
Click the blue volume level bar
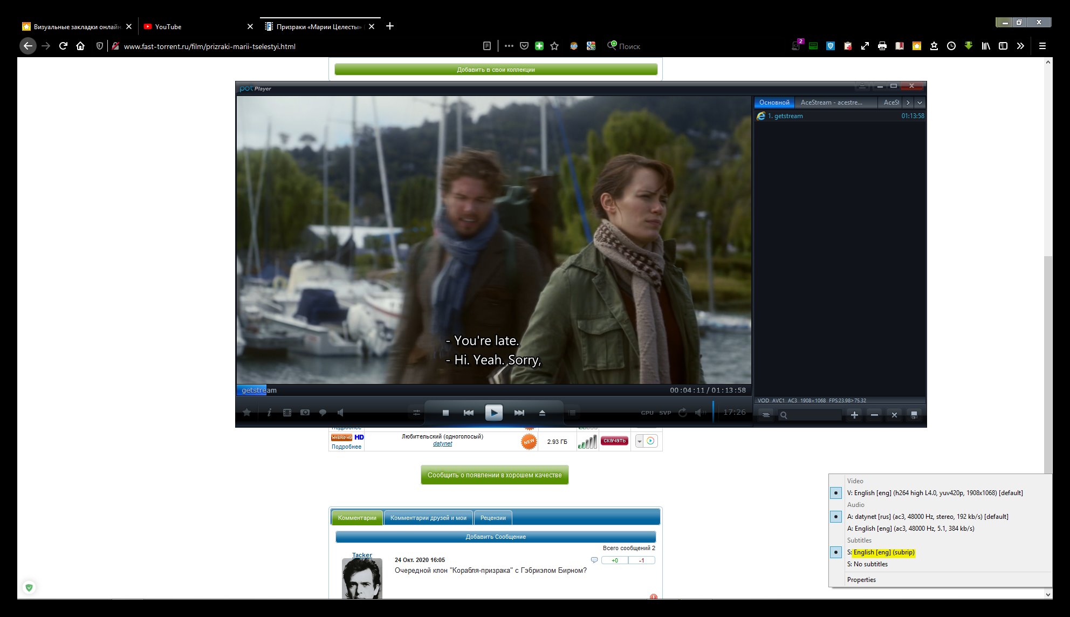click(713, 412)
